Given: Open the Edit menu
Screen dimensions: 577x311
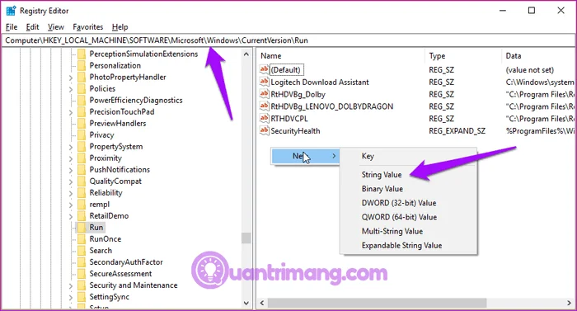Looking at the screenshot, I should tap(32, 27).
